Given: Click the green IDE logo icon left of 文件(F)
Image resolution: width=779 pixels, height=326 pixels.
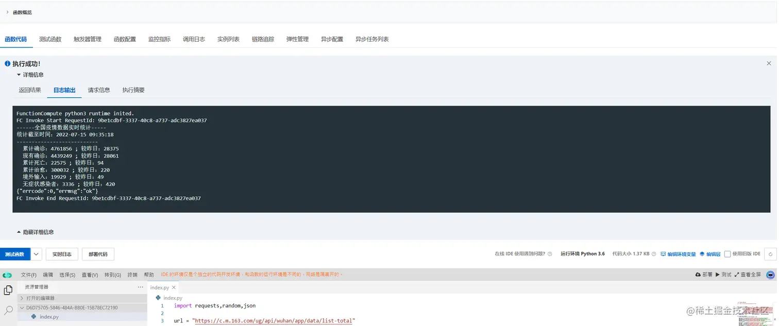Looking at the screenshot, I should 7,275.
